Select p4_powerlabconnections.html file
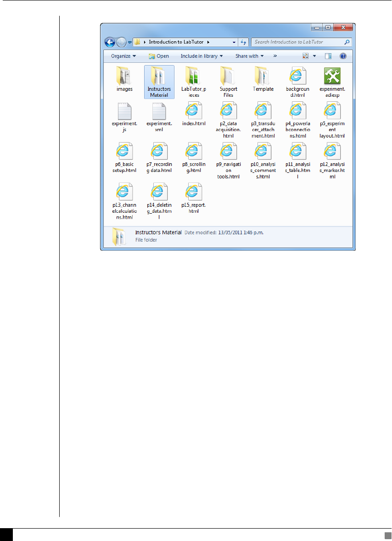 coord(297,120)
